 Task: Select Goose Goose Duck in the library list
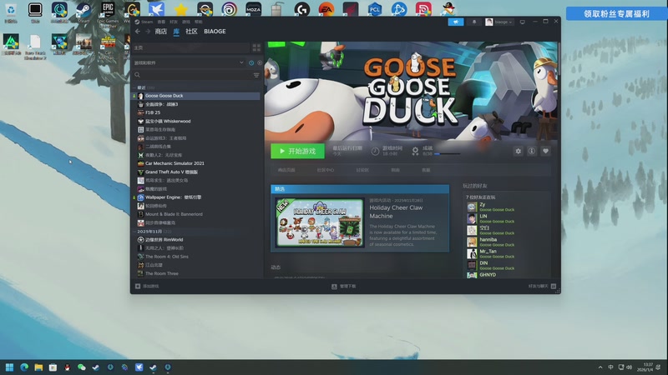(196, 96)
